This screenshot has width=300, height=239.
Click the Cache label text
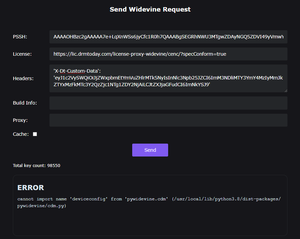(x=21, y=134)
